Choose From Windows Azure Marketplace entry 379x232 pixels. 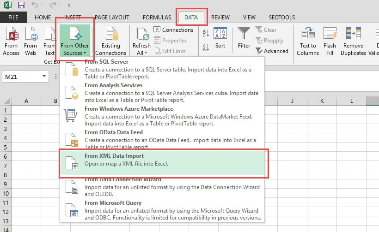coord(162,116)
